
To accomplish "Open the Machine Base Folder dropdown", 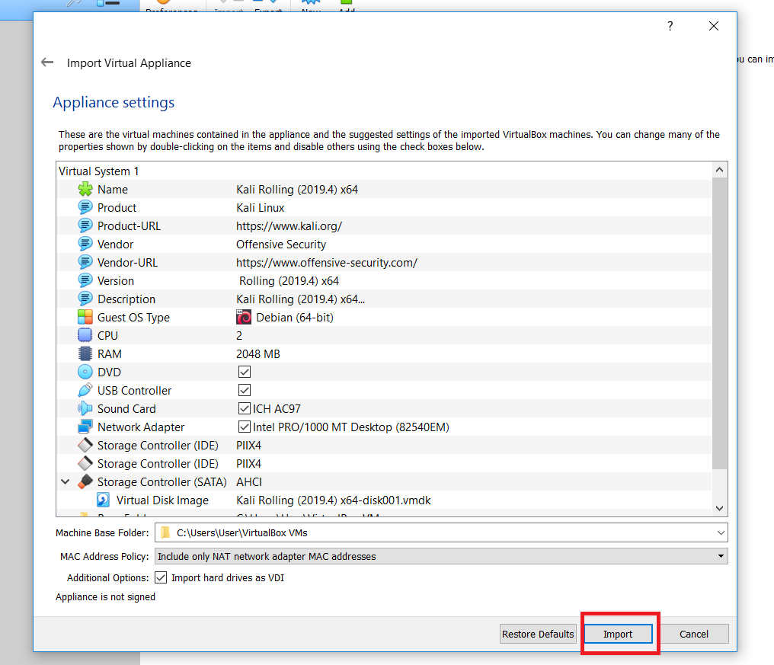I will pyautogui.click(x=720, y=532).
